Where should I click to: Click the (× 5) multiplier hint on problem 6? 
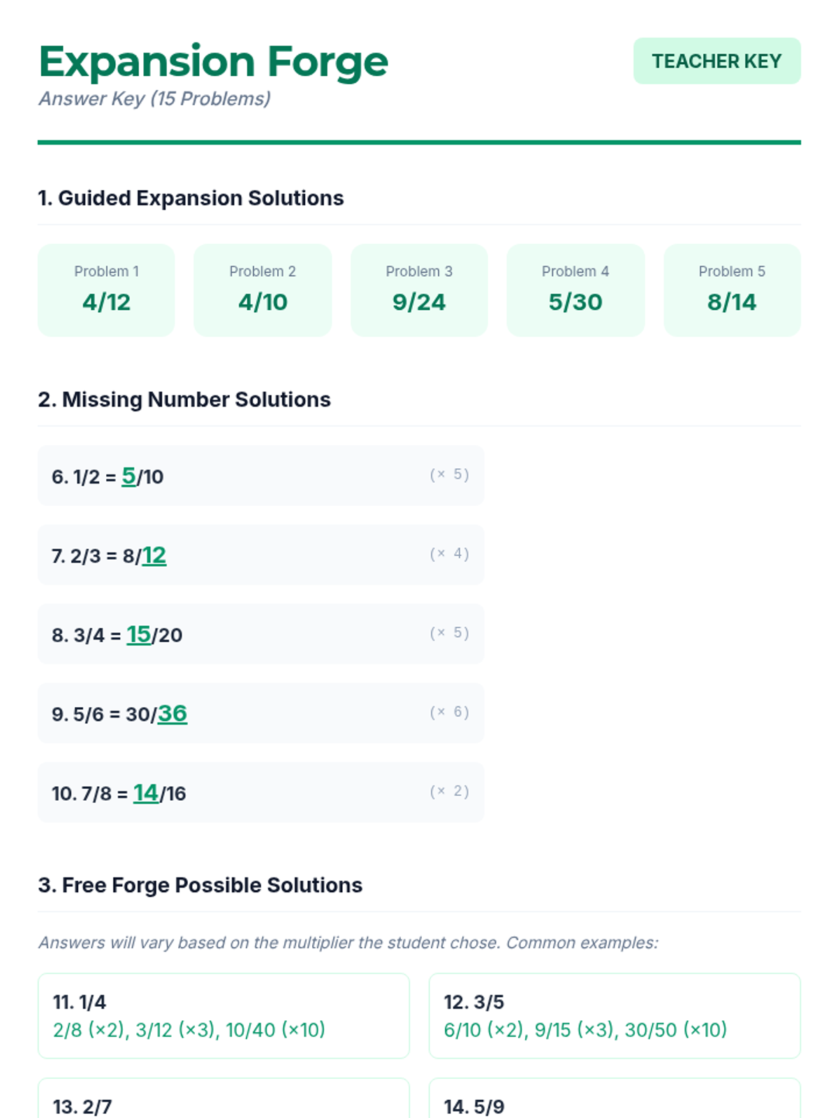[449, 474]
